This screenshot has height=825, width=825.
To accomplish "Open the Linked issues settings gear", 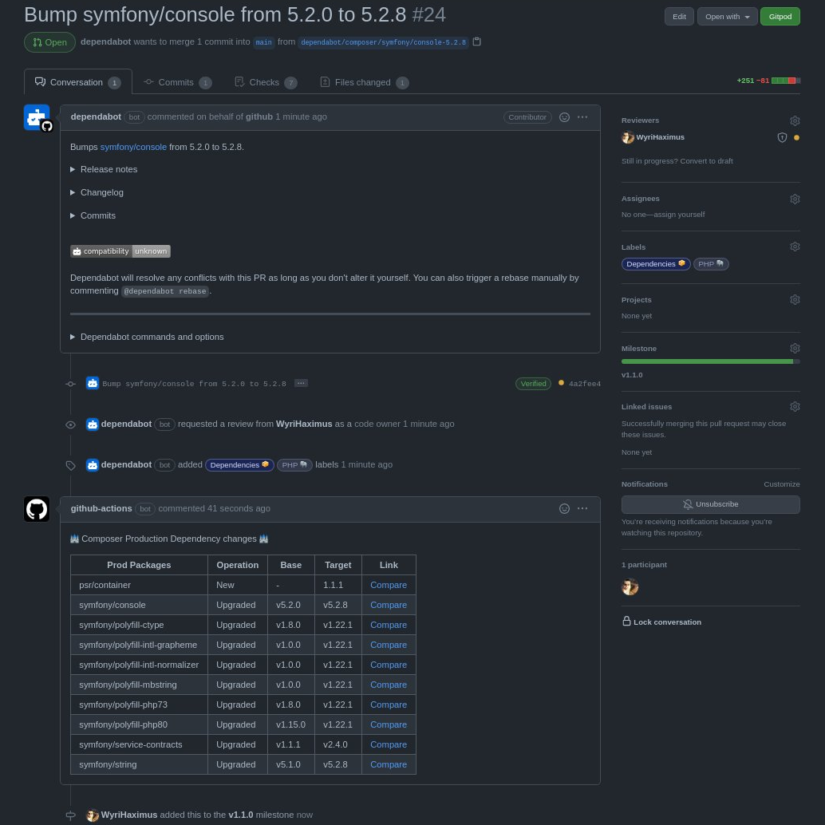I will click(795, 407).
